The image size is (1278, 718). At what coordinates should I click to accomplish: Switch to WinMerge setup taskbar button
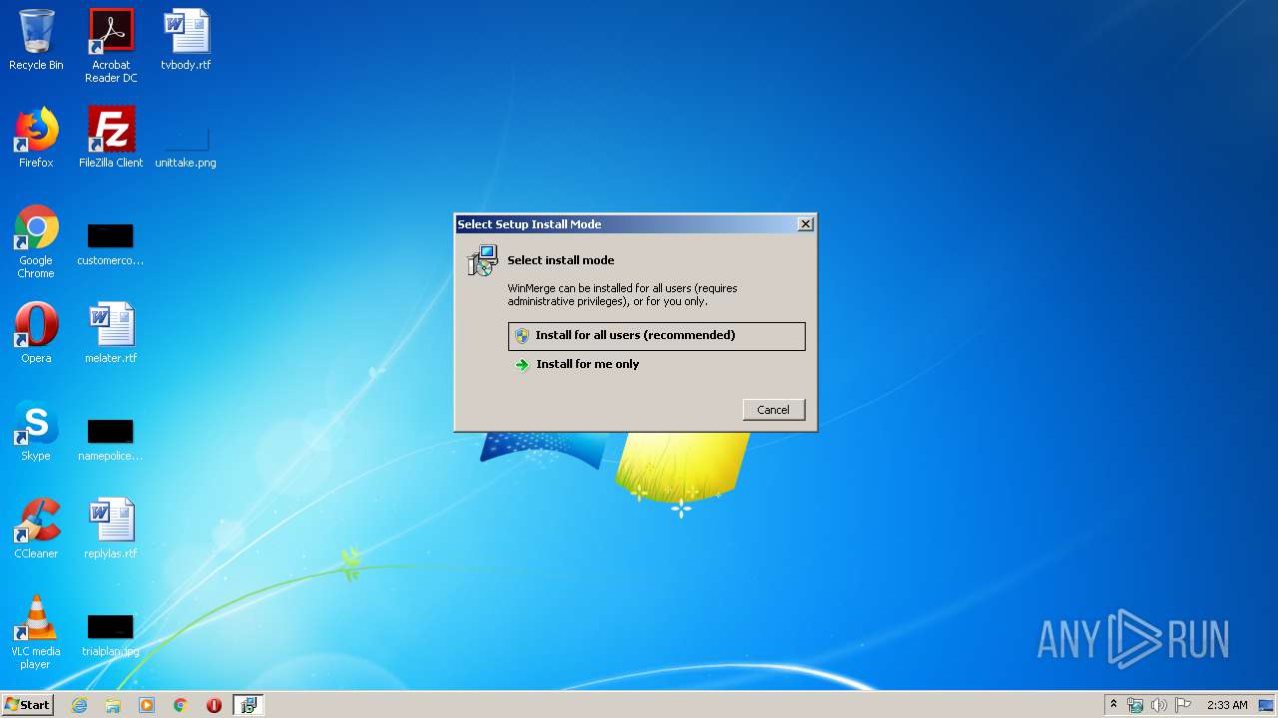tap(248, 705)
